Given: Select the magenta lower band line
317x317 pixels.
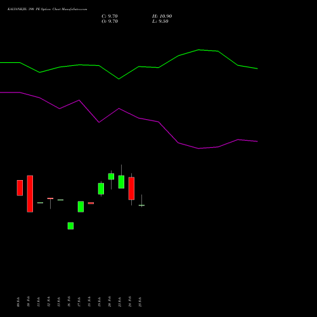Looking at the screenshot, I should (x=129, y=120).
